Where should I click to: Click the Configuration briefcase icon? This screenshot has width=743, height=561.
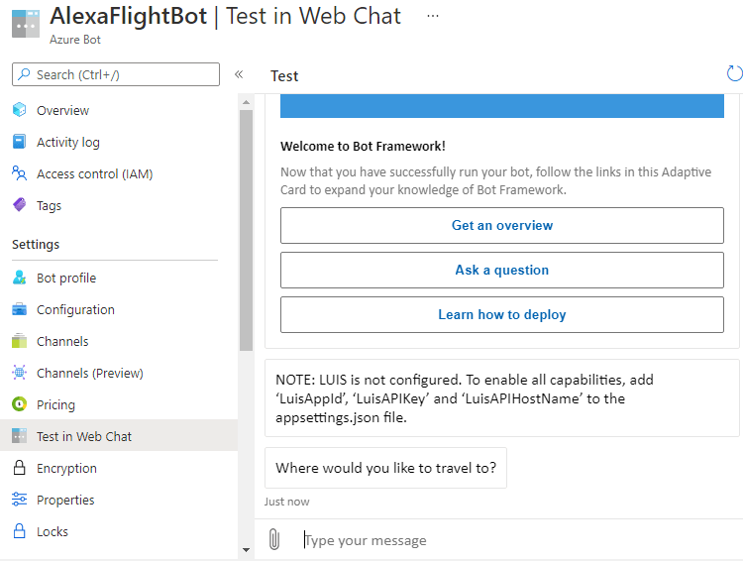click(19, 309)
